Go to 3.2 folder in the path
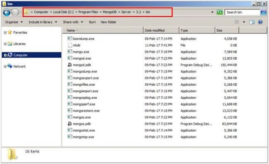Screen dimensions: 269x164 pos(139,12)
